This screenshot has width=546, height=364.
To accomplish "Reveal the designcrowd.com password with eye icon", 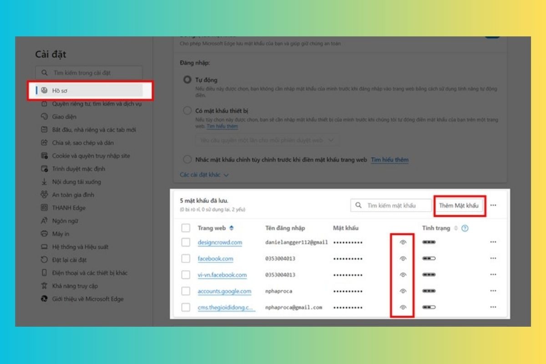I will pyautogui.click(x=403, y=243).
